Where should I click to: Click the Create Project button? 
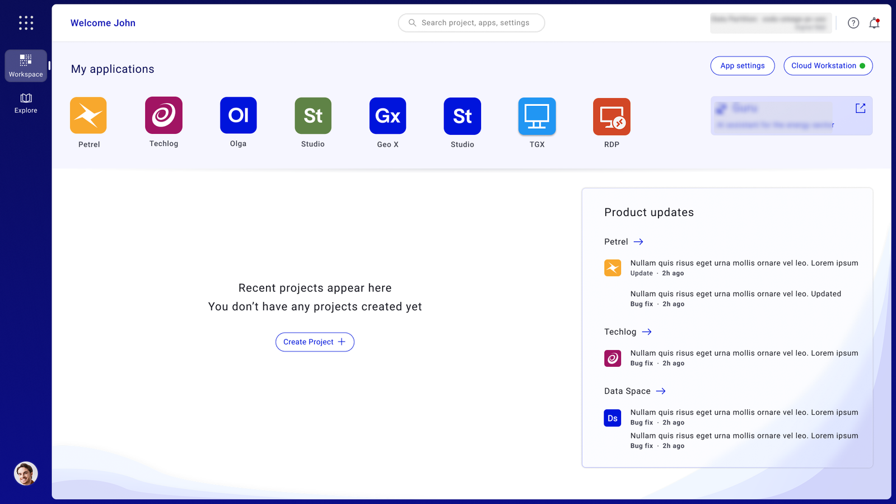click(x=315, y=342)
